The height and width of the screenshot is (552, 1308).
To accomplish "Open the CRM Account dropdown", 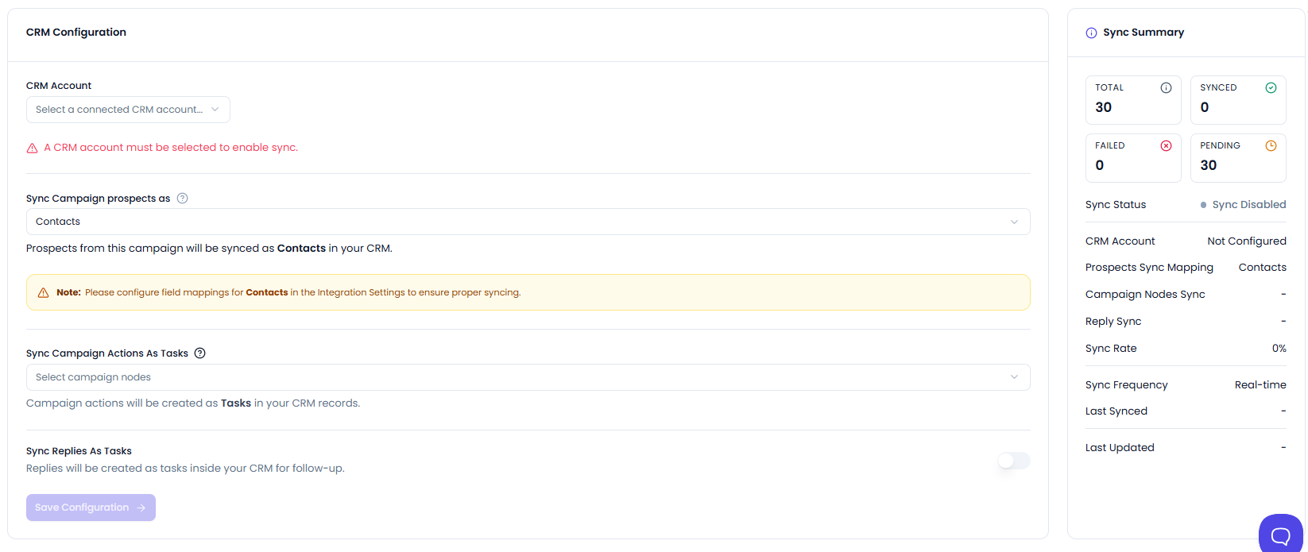I will [x=128, y=110].
